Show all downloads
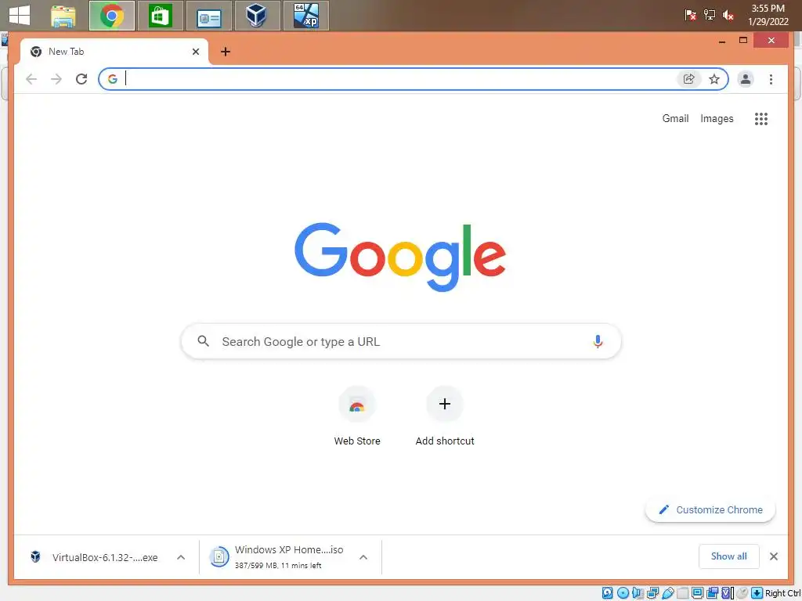The width and height of the screenshot is (802, 601). coord(729,556)
